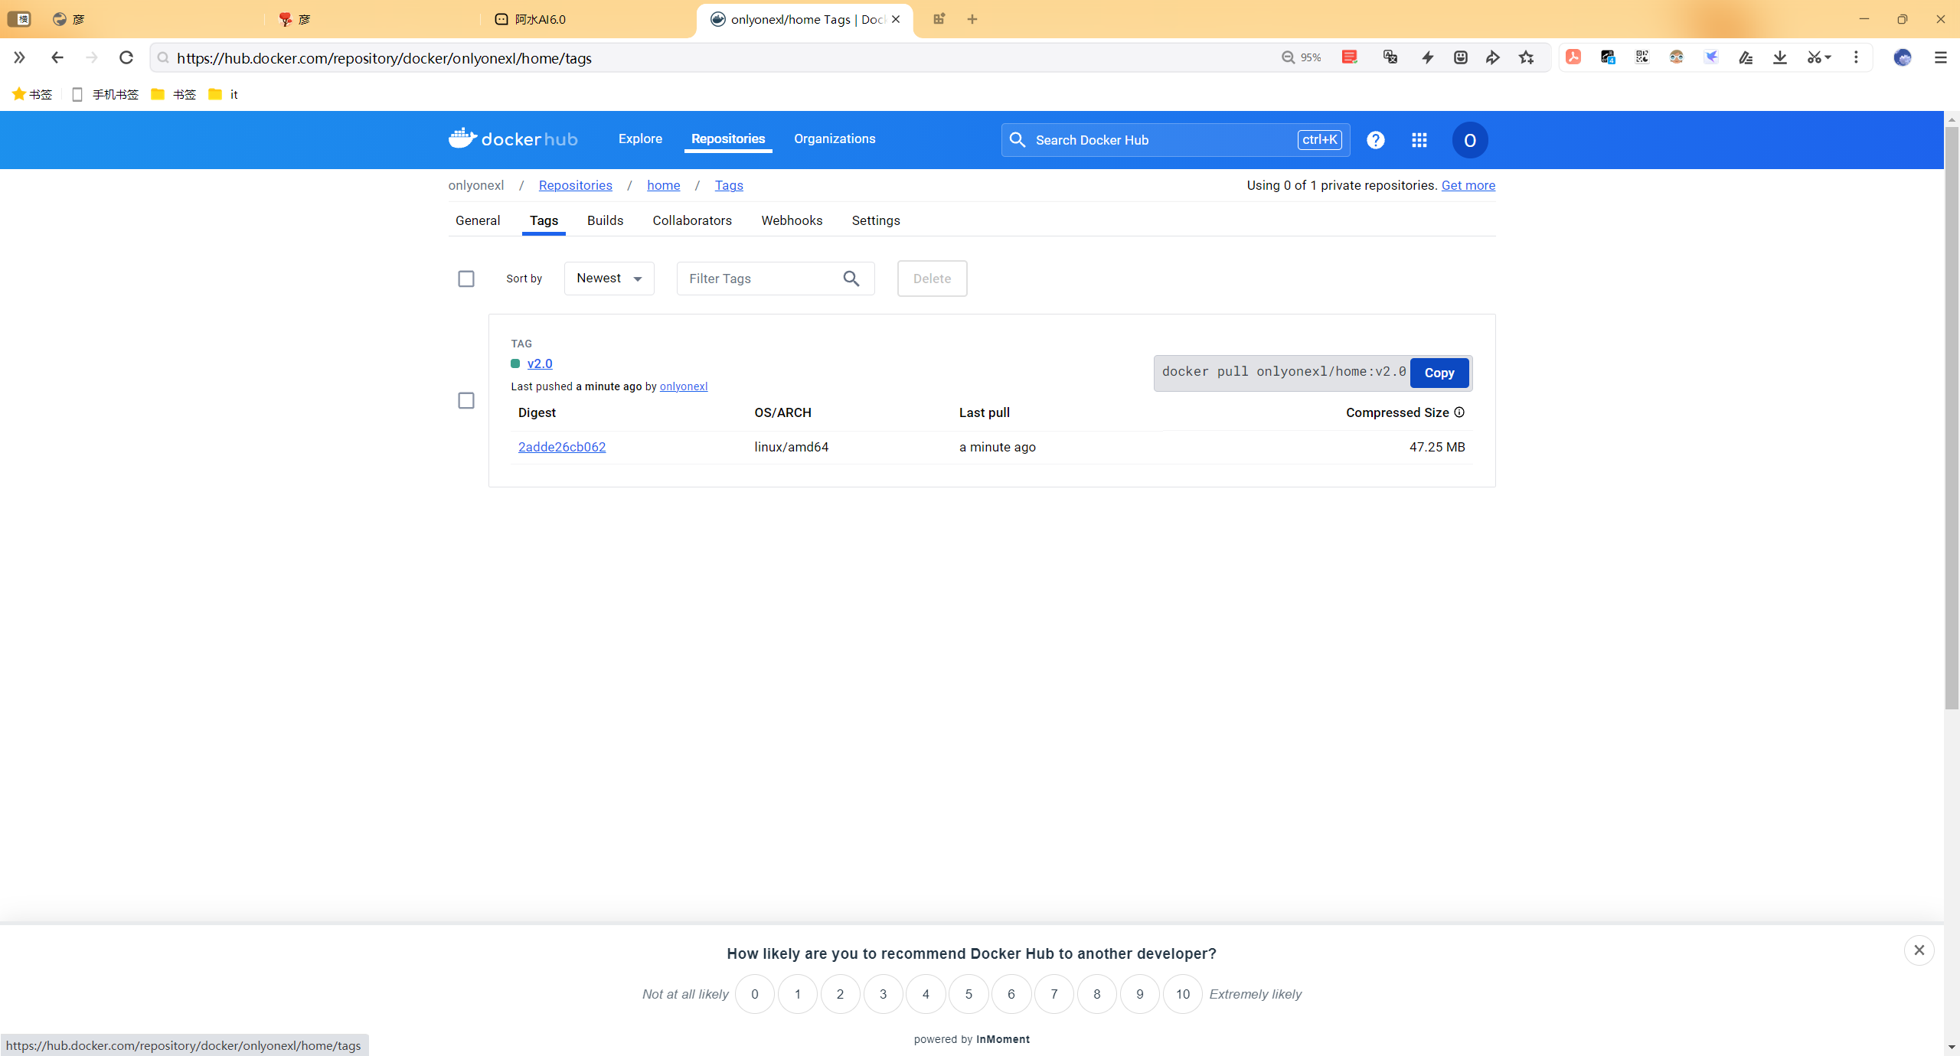Open Explore in the top navigation

click(x=640, y=139)
